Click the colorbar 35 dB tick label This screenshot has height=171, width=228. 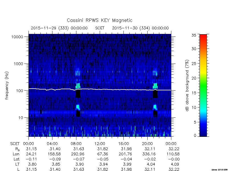[194, 35]
